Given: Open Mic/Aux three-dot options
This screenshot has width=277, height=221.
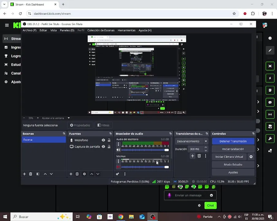Looking at the screenshot, I should [118, 161].
